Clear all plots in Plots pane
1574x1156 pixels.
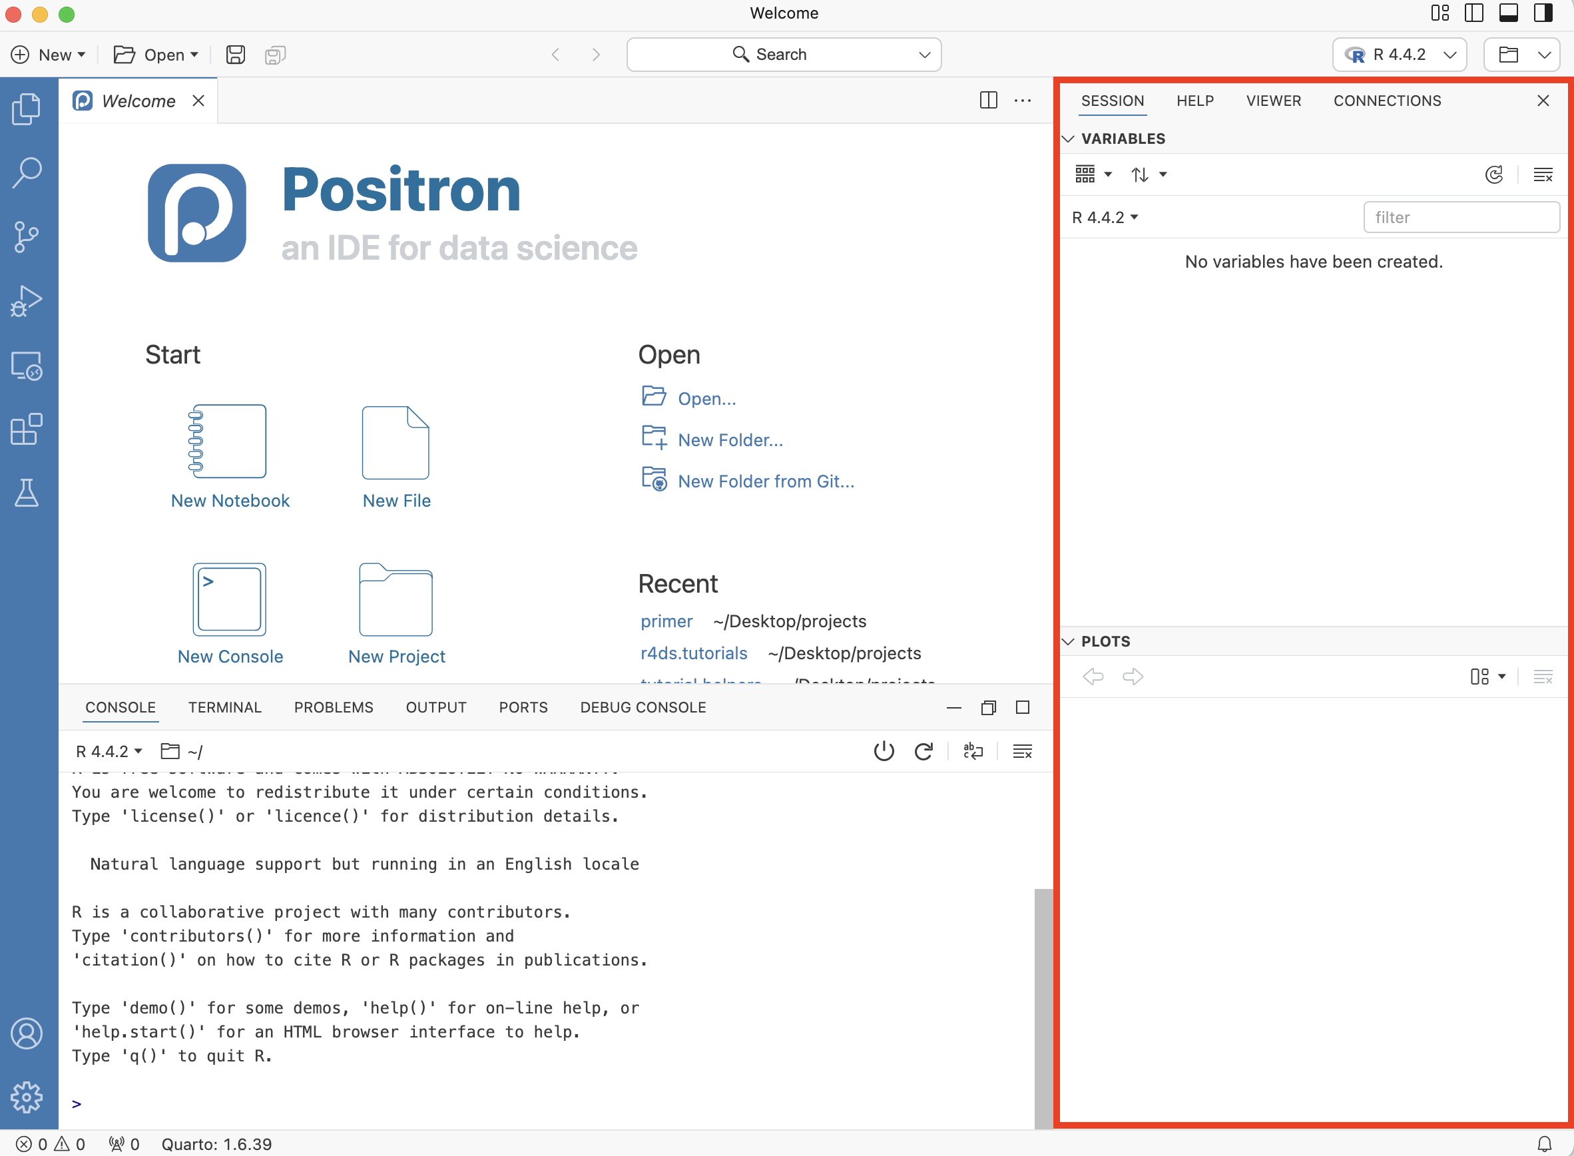(x=1543, y=677)
